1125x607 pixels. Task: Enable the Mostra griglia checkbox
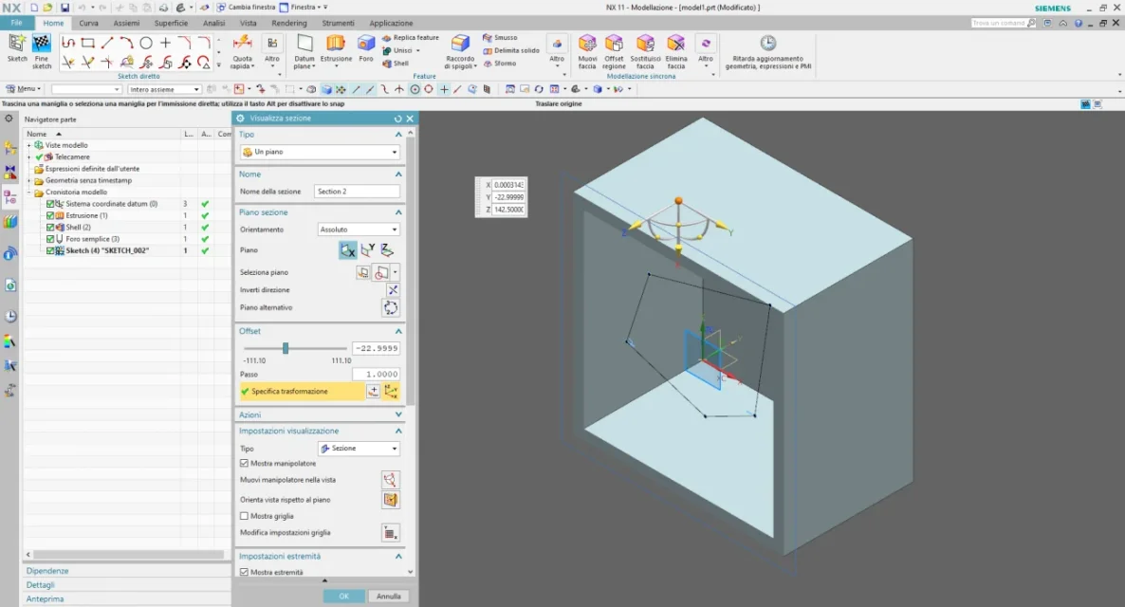click(245, 516)
